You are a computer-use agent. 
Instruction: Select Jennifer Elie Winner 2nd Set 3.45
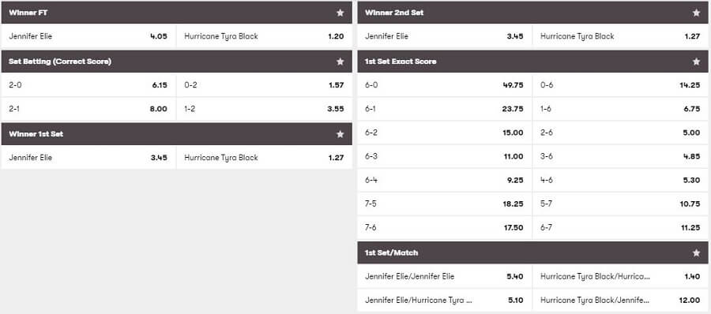click(444, 36)
